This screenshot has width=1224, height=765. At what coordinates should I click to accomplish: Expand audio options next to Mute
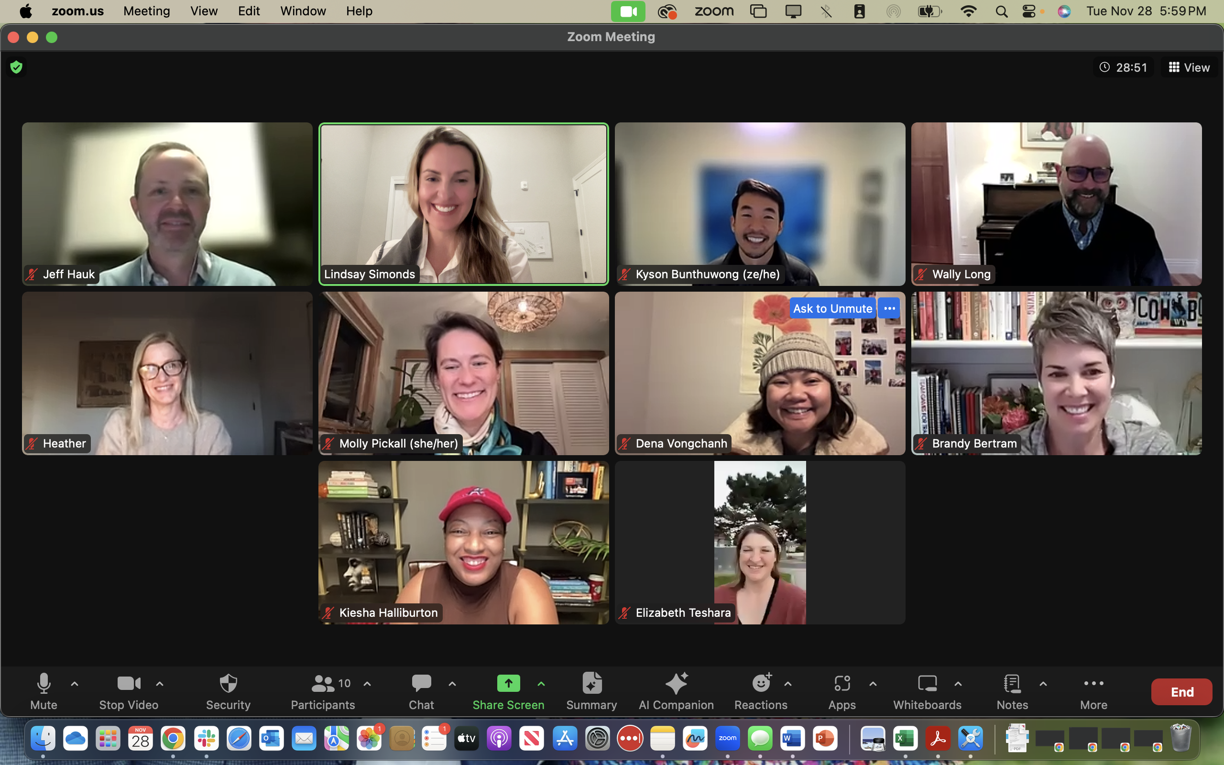point(75,684)
